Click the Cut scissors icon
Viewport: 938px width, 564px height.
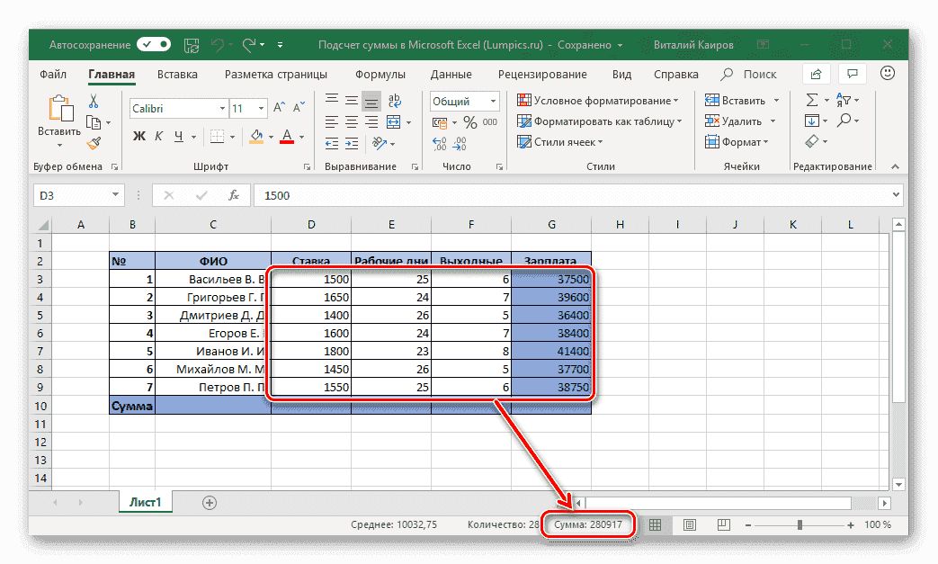click(93, 100)
